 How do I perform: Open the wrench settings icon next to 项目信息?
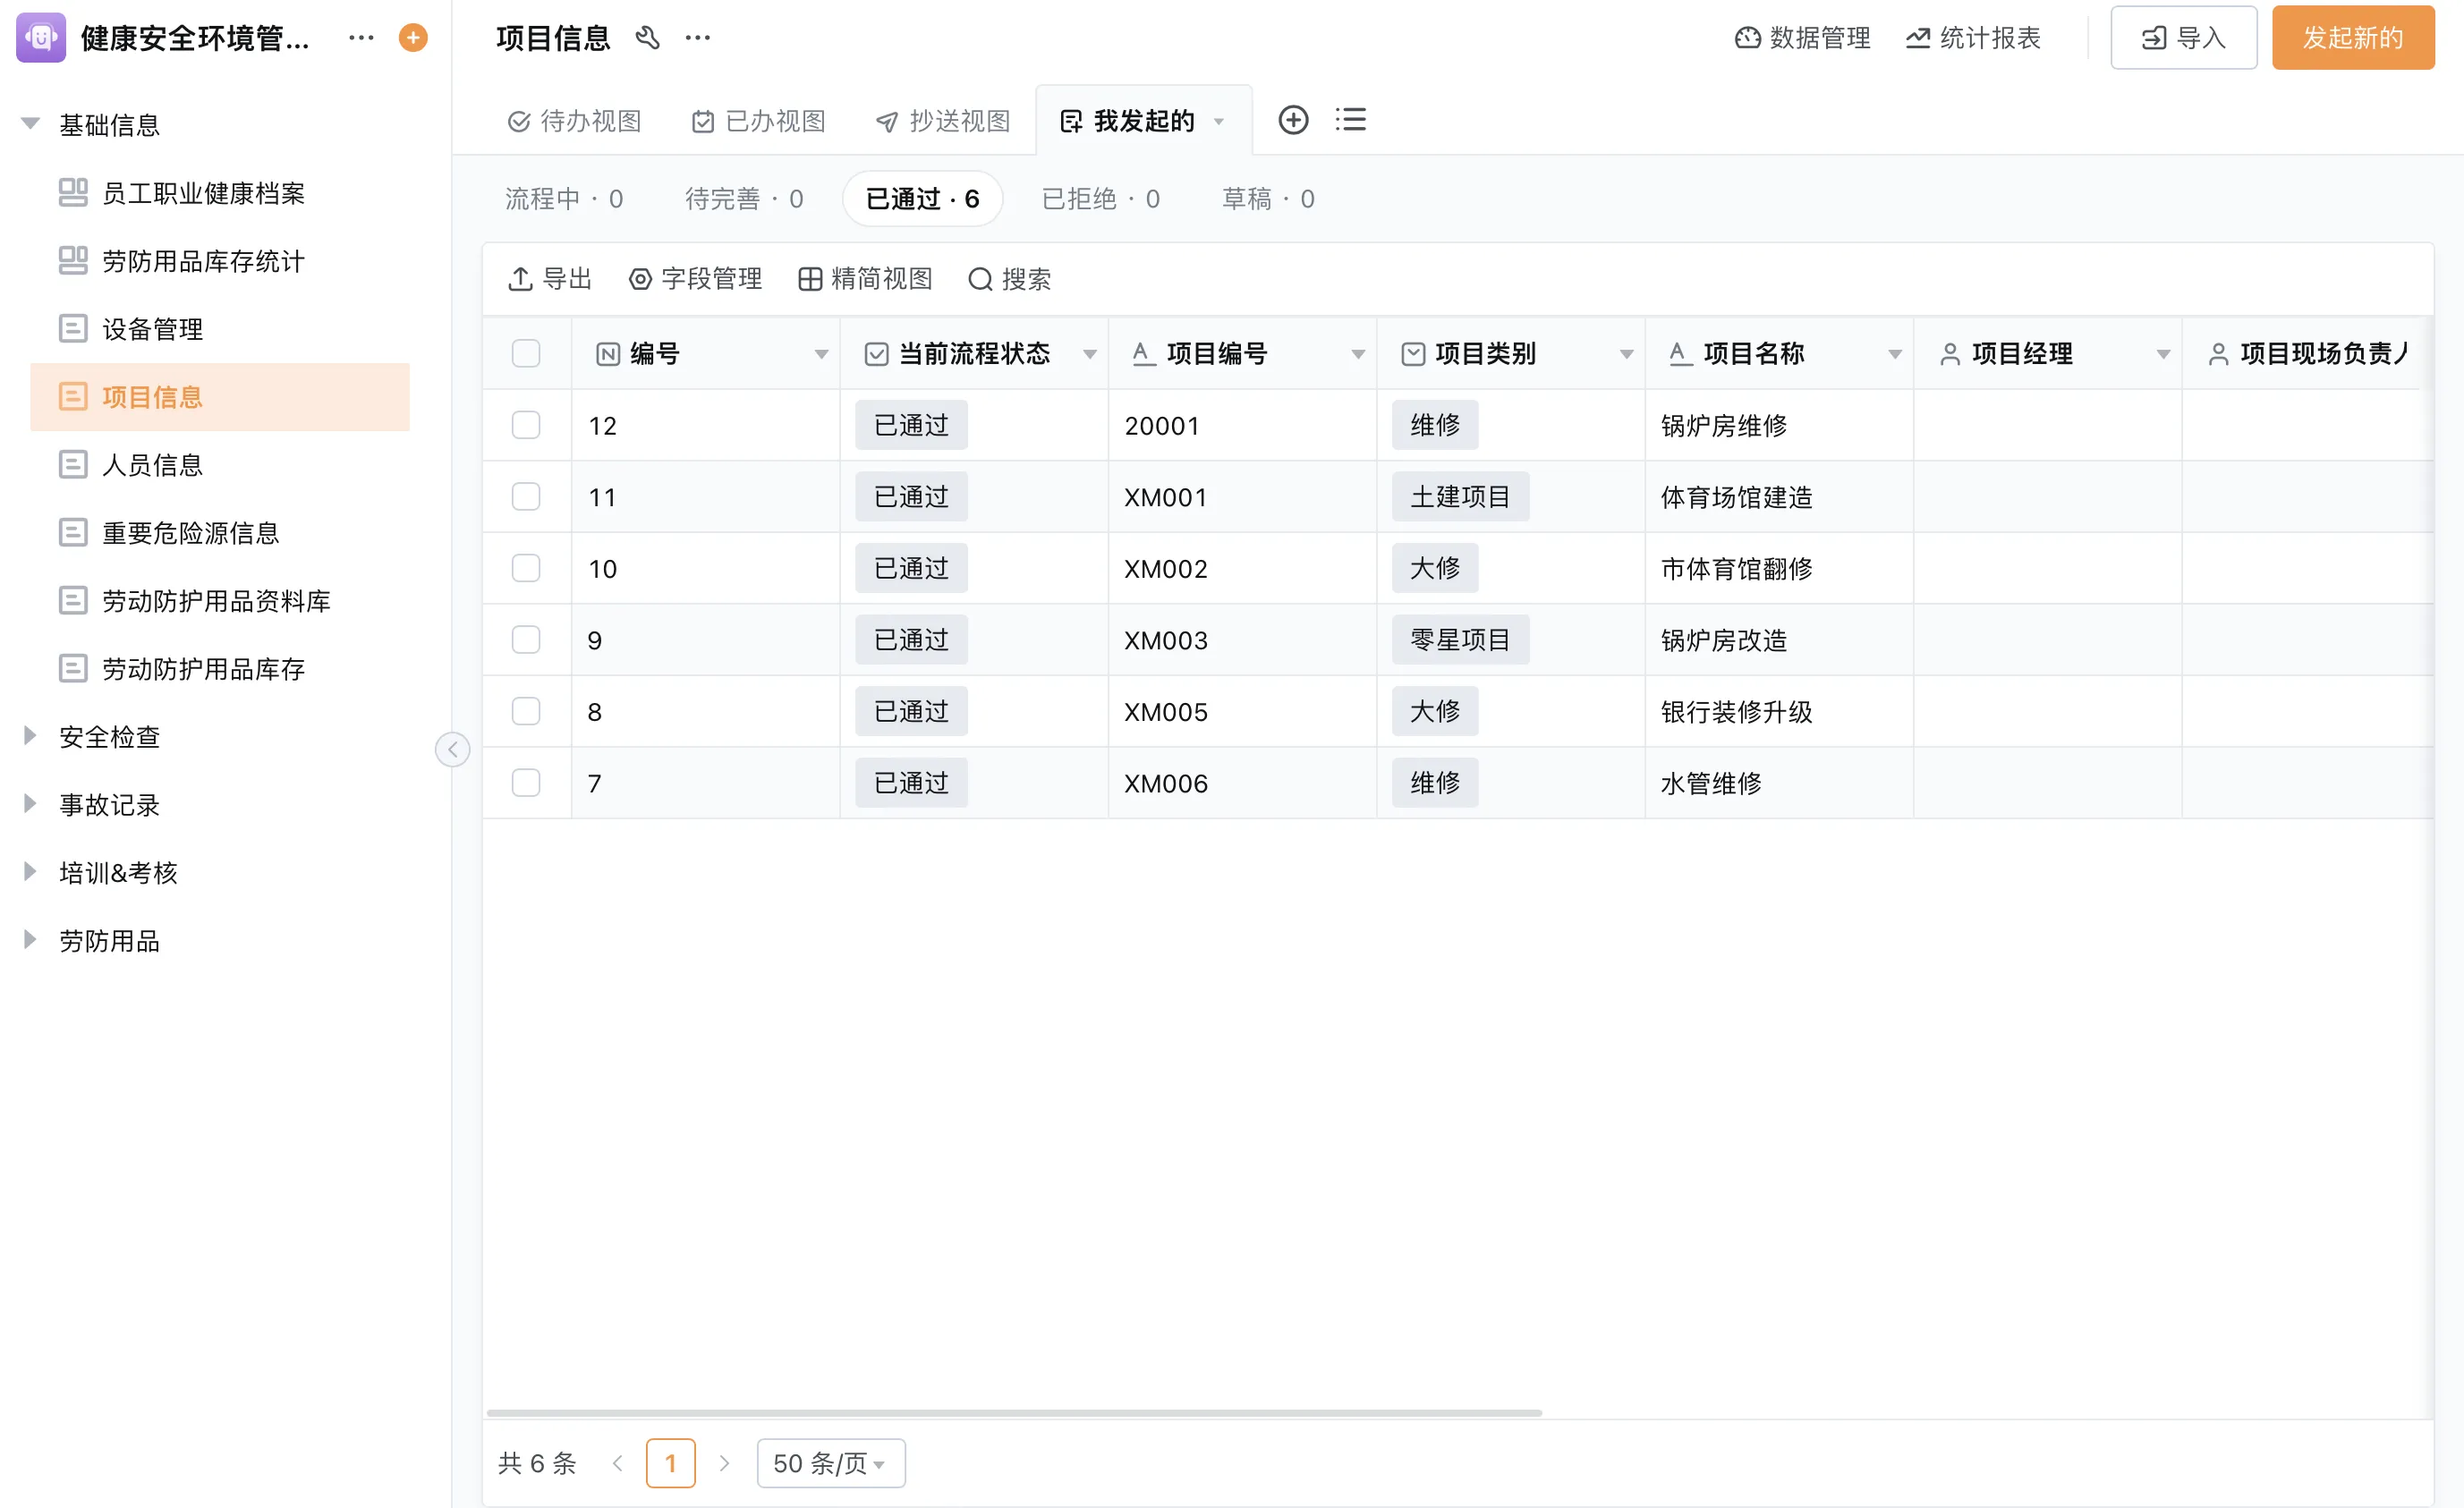click(648, 38)
